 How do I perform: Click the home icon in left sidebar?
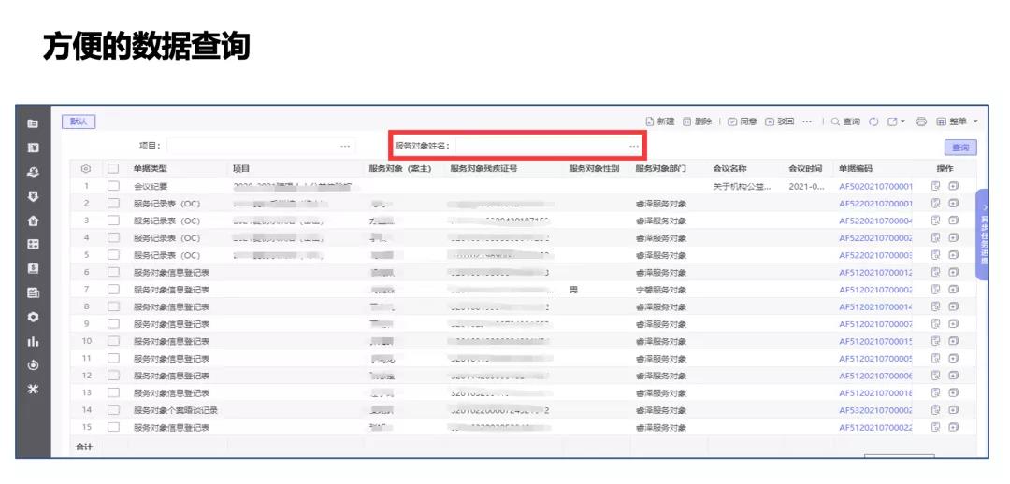(x=33, y=221)
